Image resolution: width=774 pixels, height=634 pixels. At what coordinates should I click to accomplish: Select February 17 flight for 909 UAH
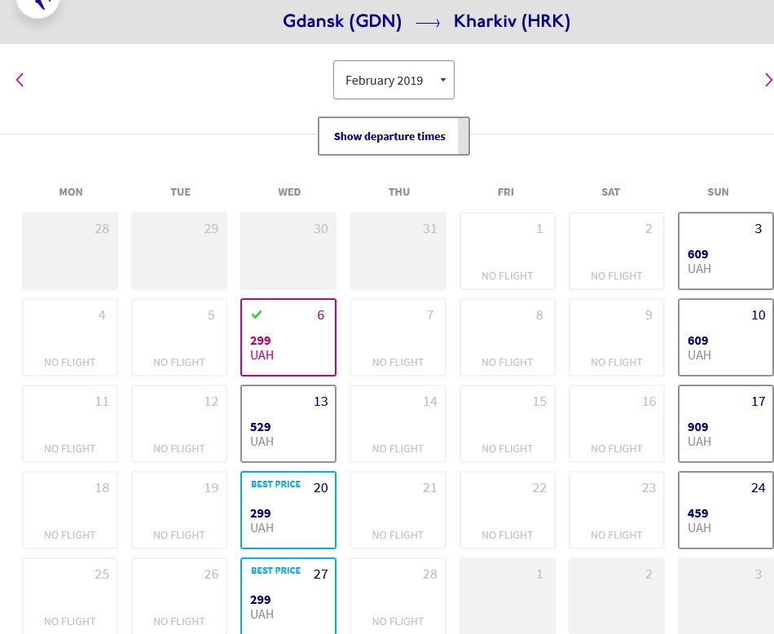[x=726, y=424]
